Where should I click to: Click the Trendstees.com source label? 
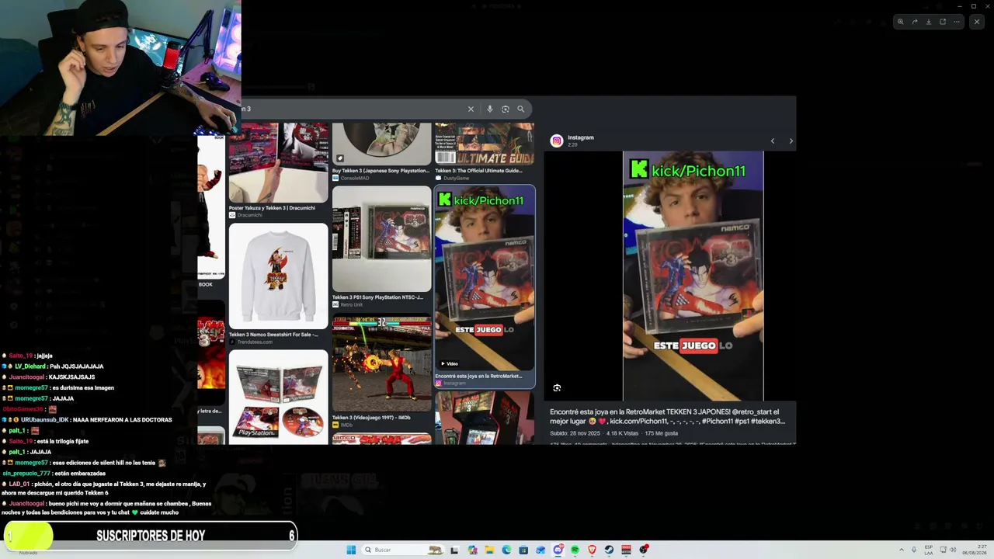(x=255, y=342)
